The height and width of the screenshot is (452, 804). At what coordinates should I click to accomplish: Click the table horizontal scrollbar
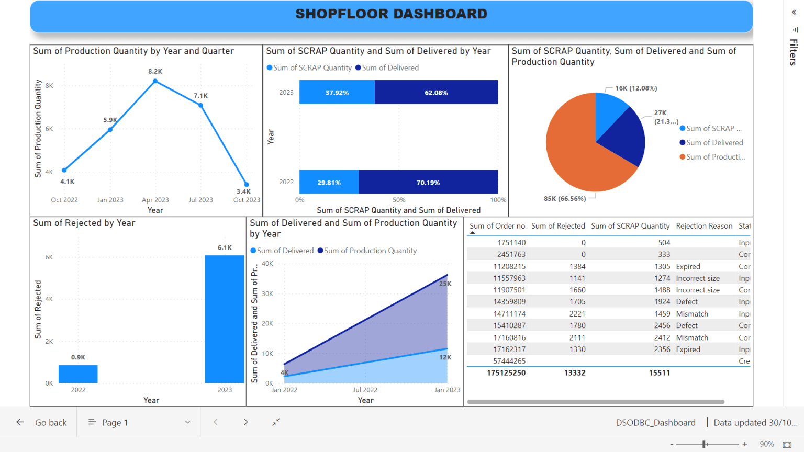597,401
